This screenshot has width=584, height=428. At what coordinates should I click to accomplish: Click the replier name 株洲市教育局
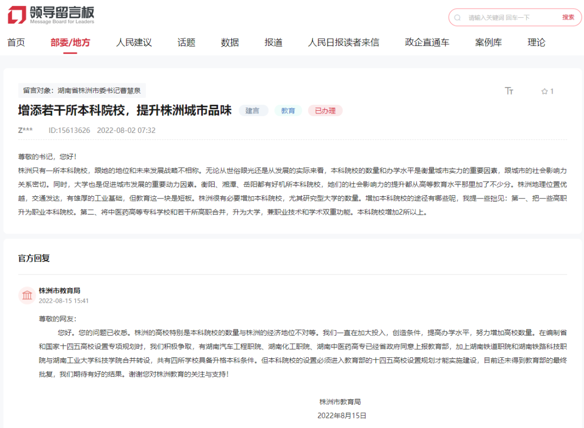(59, 291)
